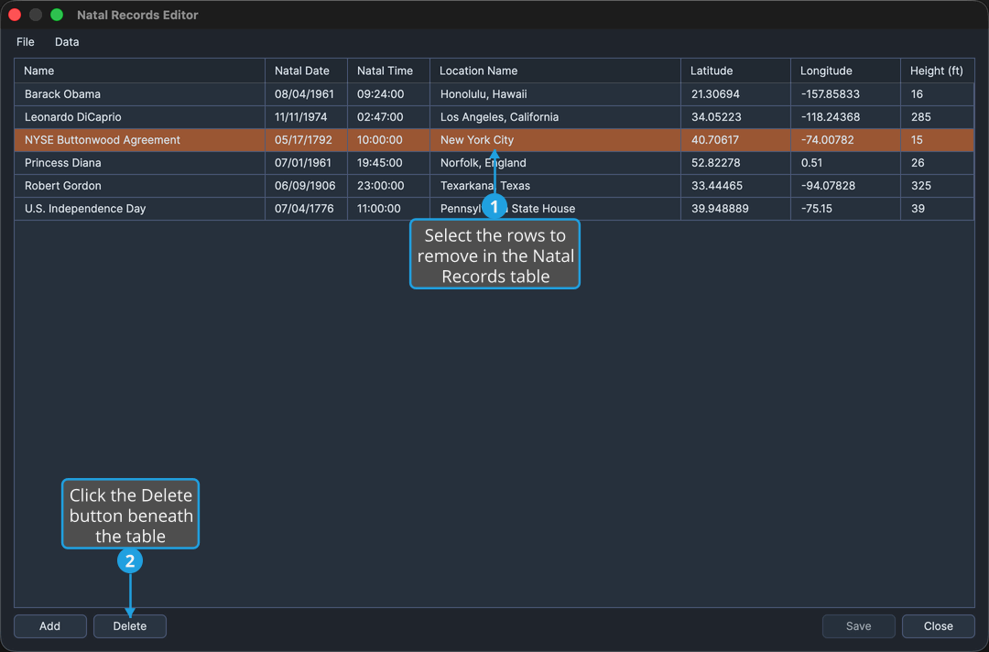The width and height of the screenshot is (989, 652).
Task: Select the NYSE Buttonwood Agreement name cell
Action: pyautogui.click(x=139, y=140)
